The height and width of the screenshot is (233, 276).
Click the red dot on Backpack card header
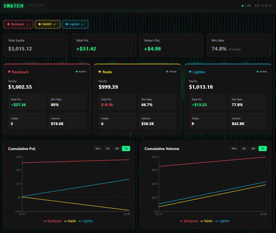click(9, 72)
